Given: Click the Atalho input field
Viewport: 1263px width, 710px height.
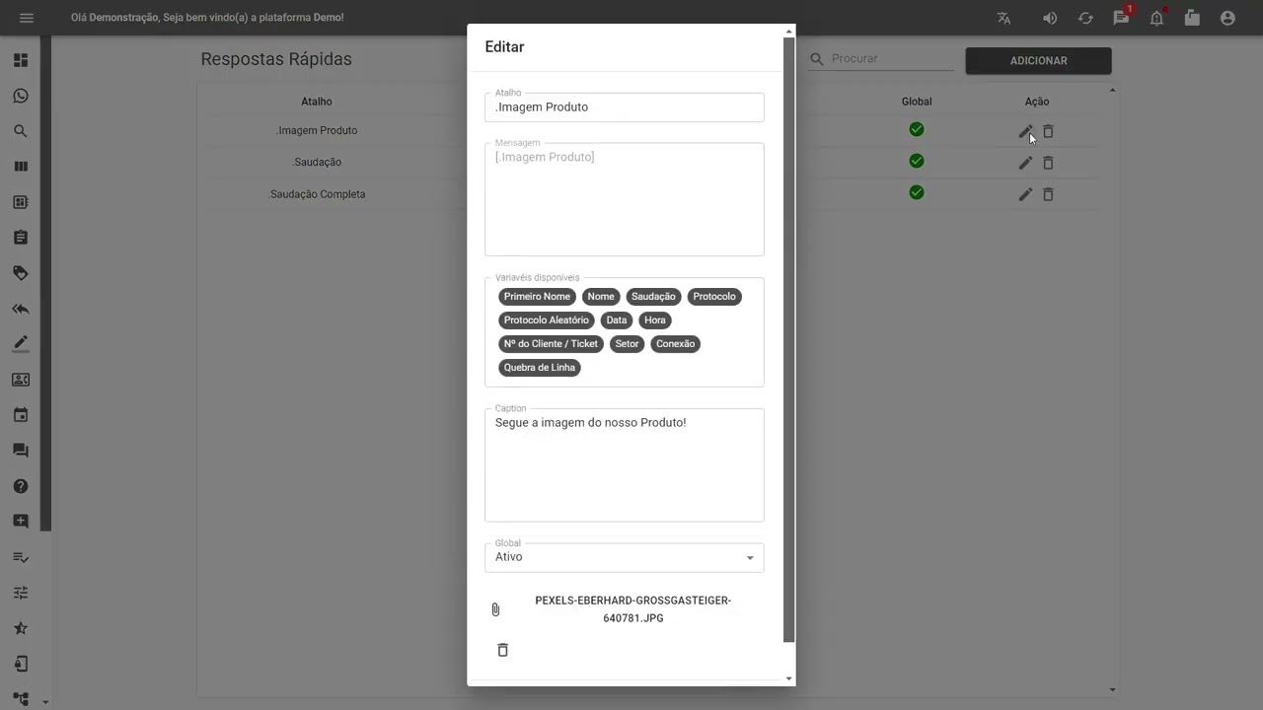Looking at the screenshot, I should click(x=625, y=107).
